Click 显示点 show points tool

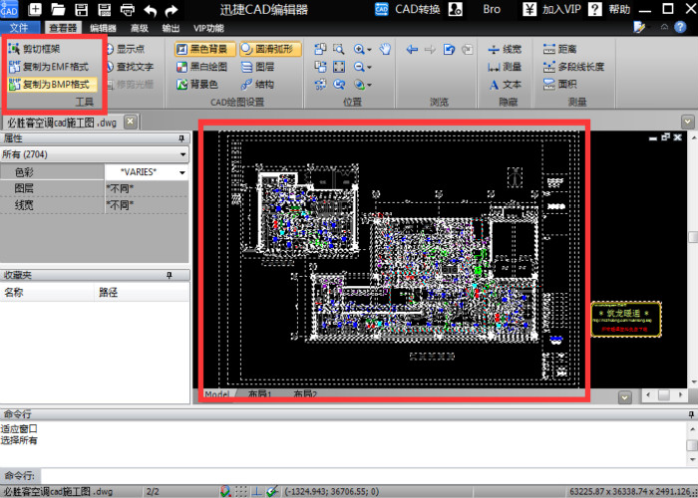point(126,49)
